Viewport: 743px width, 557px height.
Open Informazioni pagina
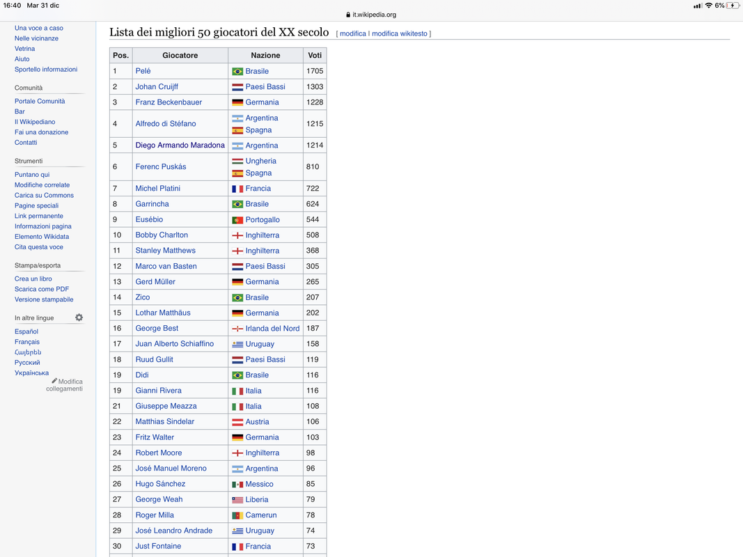coord(43,226)
